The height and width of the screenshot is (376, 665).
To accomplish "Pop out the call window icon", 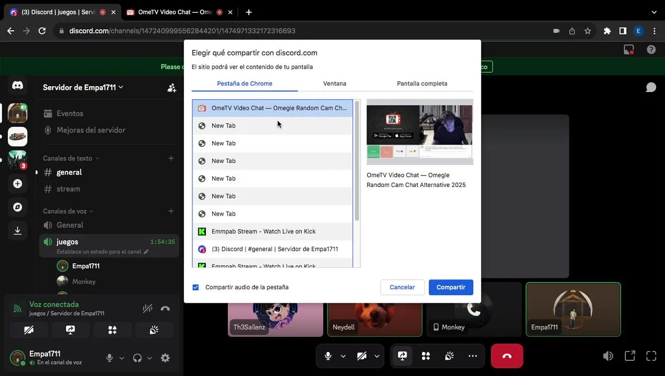I will point(630,356).
